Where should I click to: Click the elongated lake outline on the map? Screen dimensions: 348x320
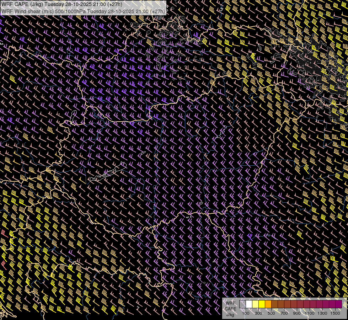coord(108,172)
